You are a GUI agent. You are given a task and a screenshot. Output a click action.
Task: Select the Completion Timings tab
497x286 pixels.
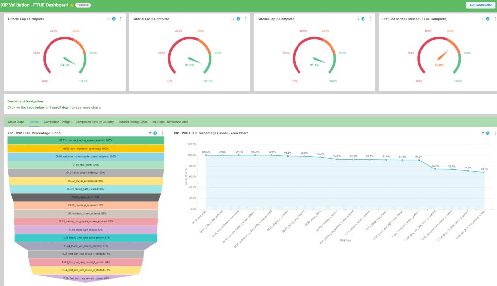click(58, 122)
